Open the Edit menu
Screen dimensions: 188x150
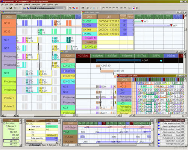click(6, 4)
